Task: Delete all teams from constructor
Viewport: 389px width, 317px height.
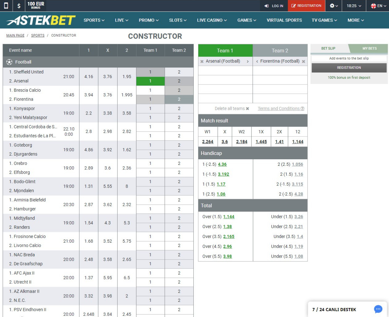Action: point(232,109)
